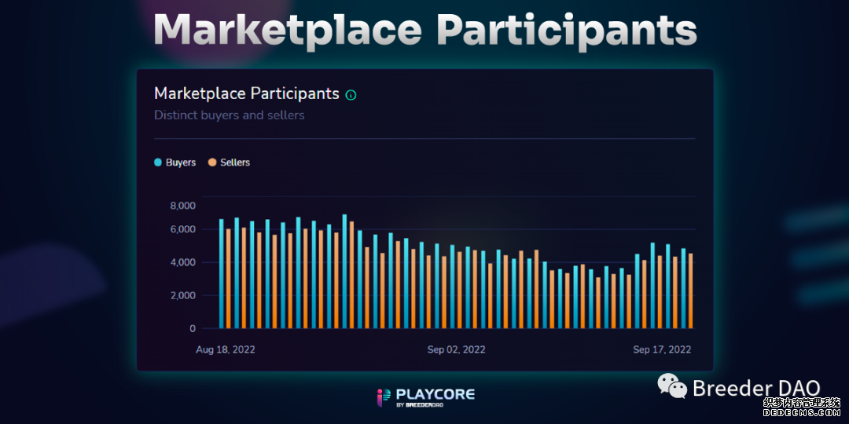The width and height of the screenshot is (849, 424).
Task: Click the first blue Buyers bar
Action: (x=222, y=273)
